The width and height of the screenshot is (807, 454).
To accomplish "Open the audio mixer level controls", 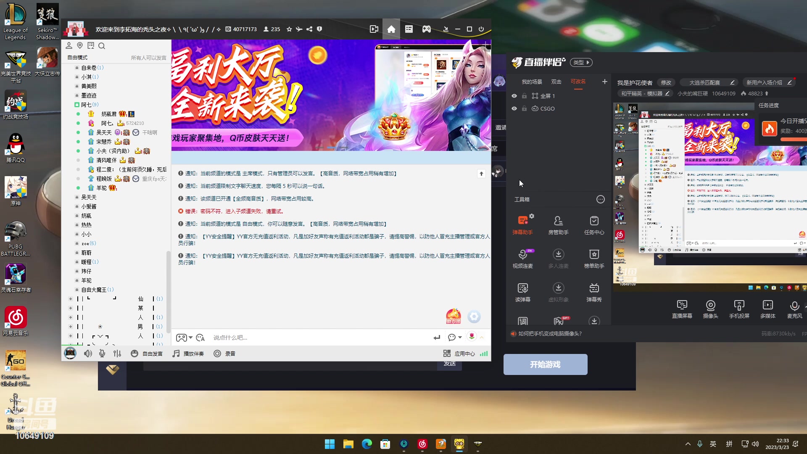I will coord(117,354).
